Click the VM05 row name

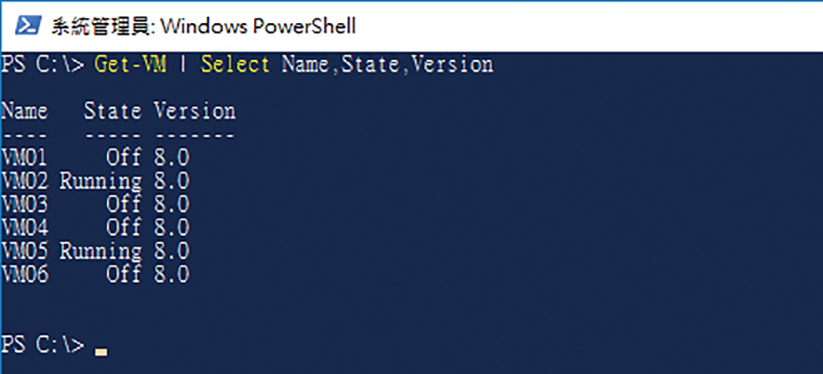click(x=24, y=251)
